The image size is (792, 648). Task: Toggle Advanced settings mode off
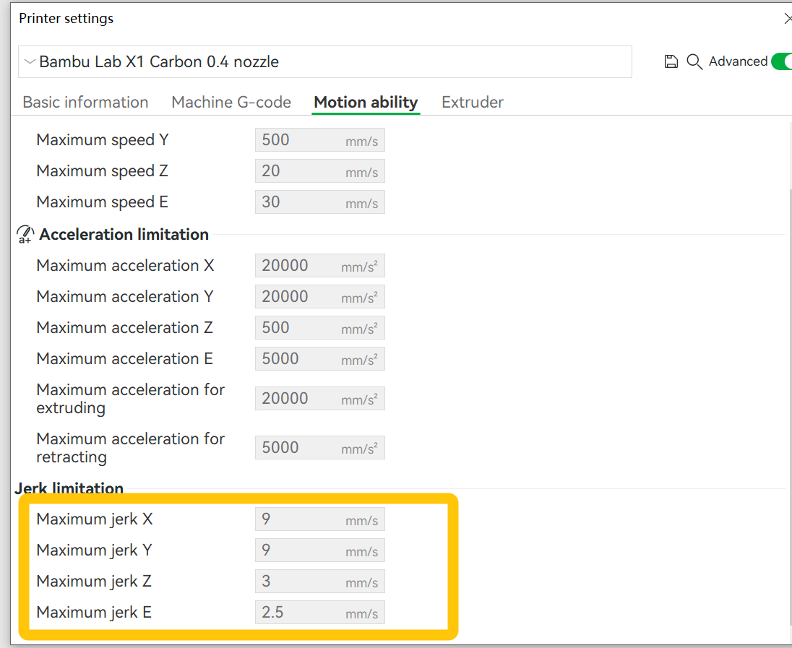click(x=783, y=61)
